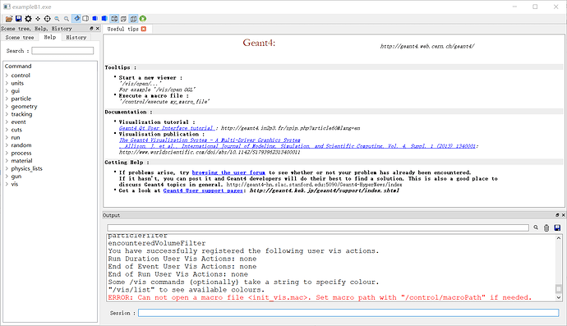The width and height of the screenshot is (567, 326).
Task: Toggle the wireframe drawing style
Action: [x=114, y=18]
